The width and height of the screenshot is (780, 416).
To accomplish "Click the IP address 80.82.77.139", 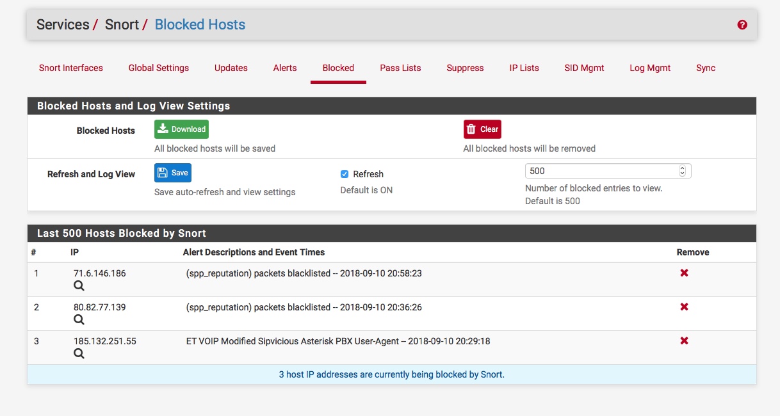I will (100, 307).
